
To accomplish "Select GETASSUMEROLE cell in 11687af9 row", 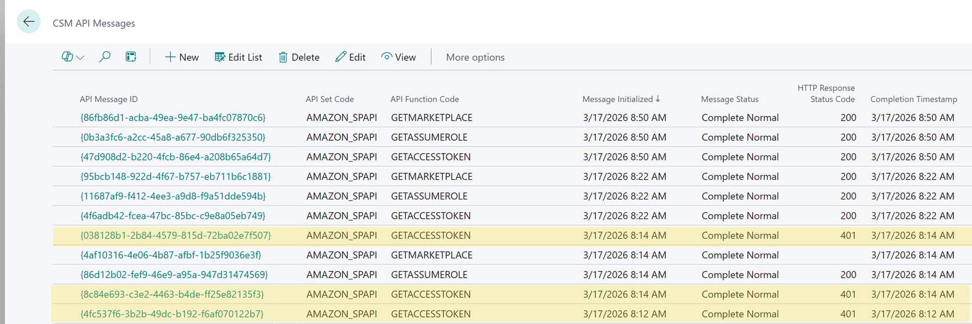I will coord(429,196).
